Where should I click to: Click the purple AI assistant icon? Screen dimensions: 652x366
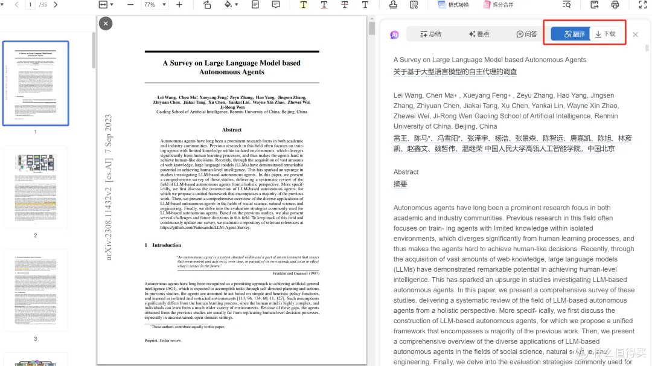(395, 35)
